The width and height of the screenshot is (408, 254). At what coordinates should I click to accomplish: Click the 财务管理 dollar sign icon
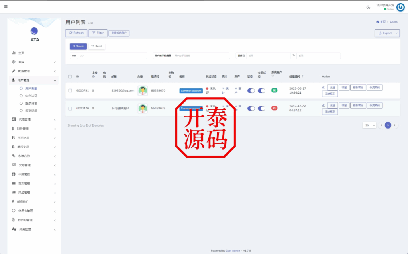(13, 129)
